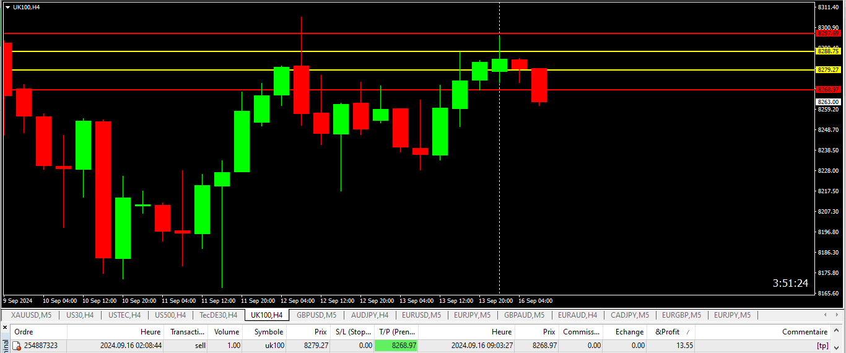
Task: Click the red 8268.97 price label on axis
Action: pos(828,90)
